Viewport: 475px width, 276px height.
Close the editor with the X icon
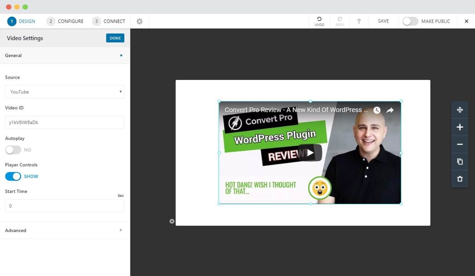[x=467, y=21]
